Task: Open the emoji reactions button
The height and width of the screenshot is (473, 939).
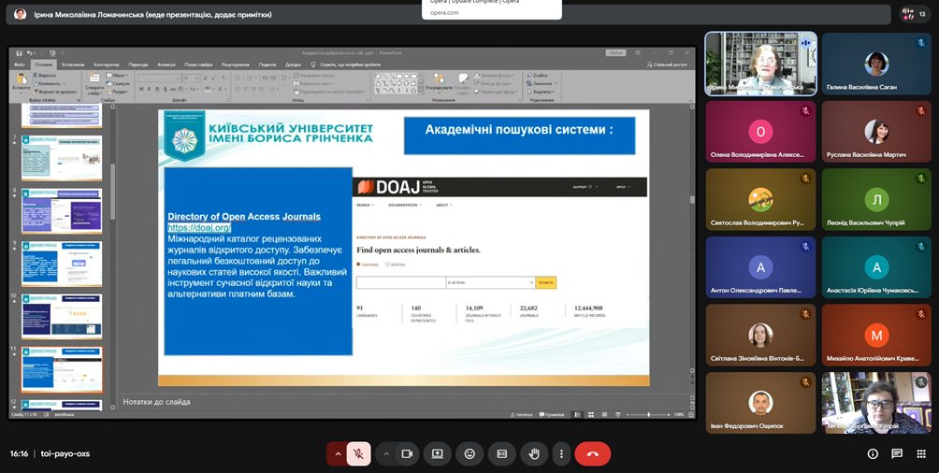Action: 469,453
